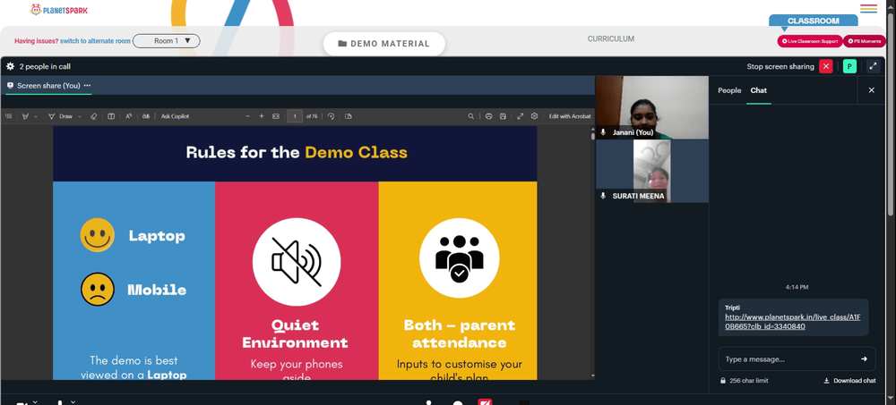Expand the call to fullscreen
This screenshot has height=405, width=896.
[873, 66]
